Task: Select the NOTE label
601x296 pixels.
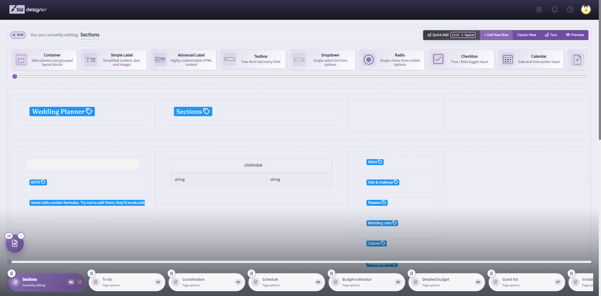Action: point(38,182)
